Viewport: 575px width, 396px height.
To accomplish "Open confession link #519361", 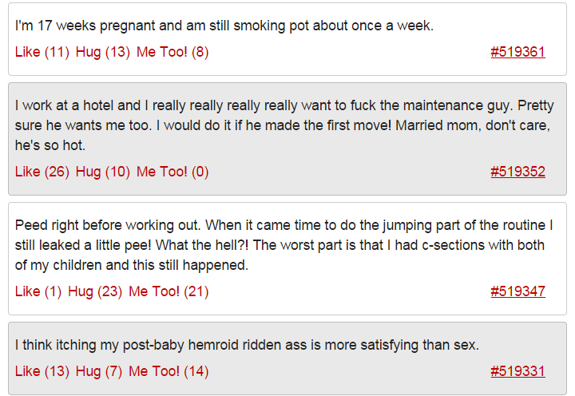I will (517, 52).
